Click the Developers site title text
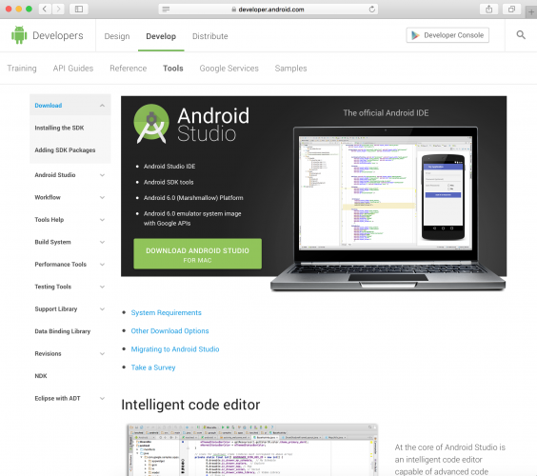Viewport: 537px width, 476px height. point(58,35)
